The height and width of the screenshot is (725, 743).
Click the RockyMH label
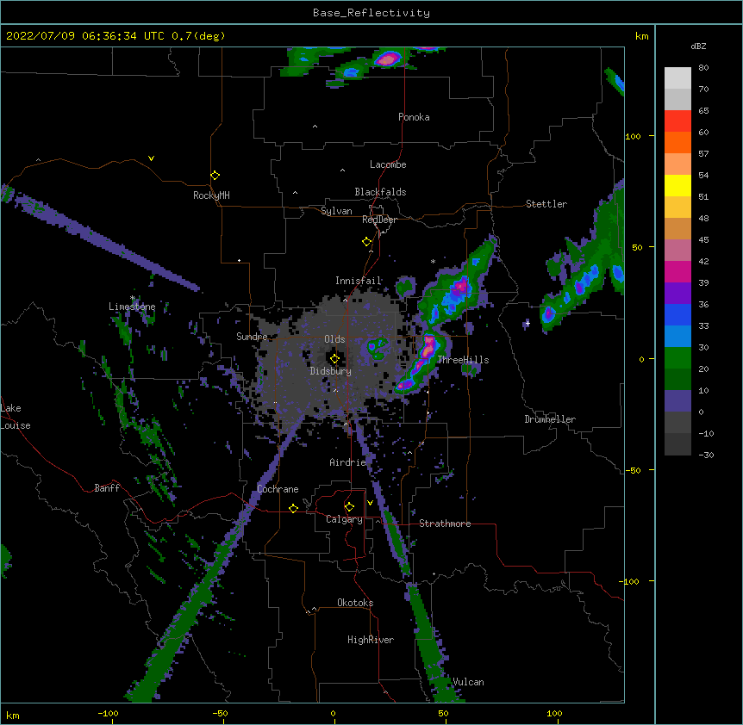point(211,195)
